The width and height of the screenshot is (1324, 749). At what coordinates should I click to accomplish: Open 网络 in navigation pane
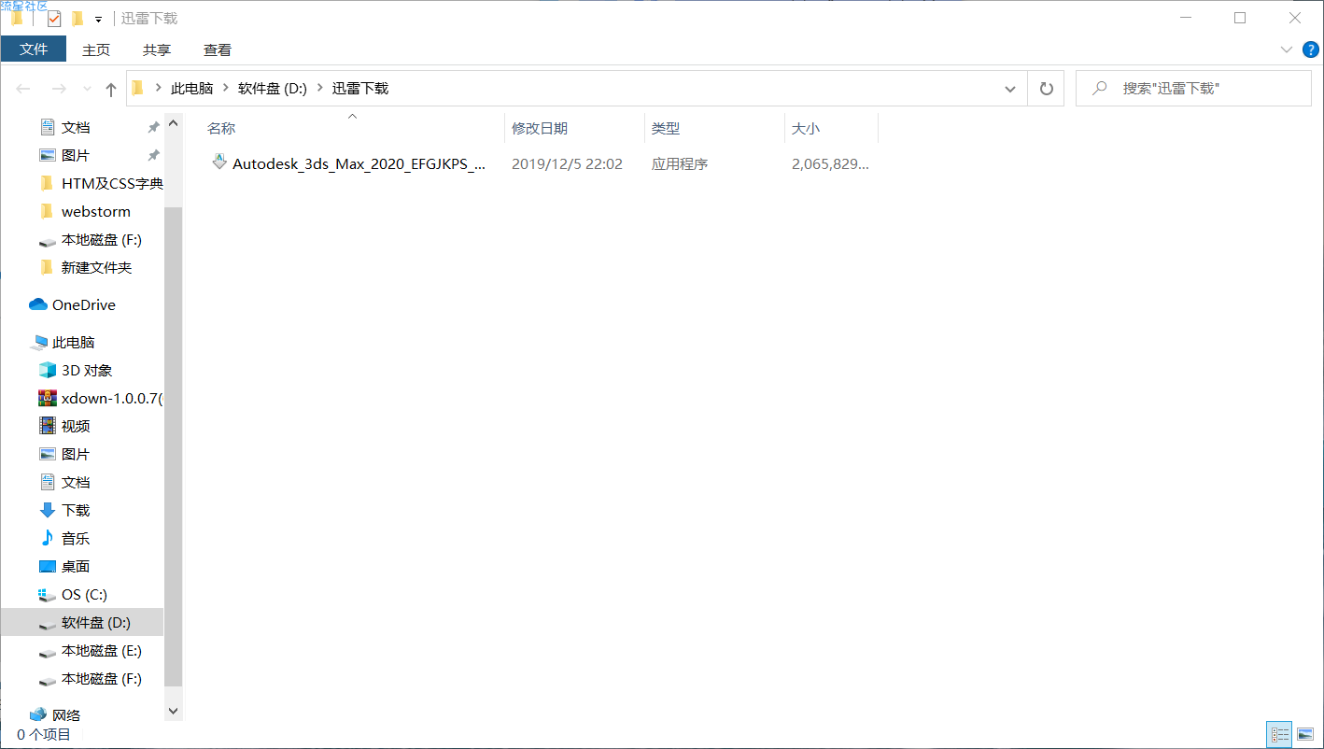point(66,714)
